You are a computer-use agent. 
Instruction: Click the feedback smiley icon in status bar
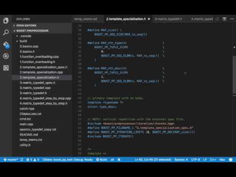(231, 160)
